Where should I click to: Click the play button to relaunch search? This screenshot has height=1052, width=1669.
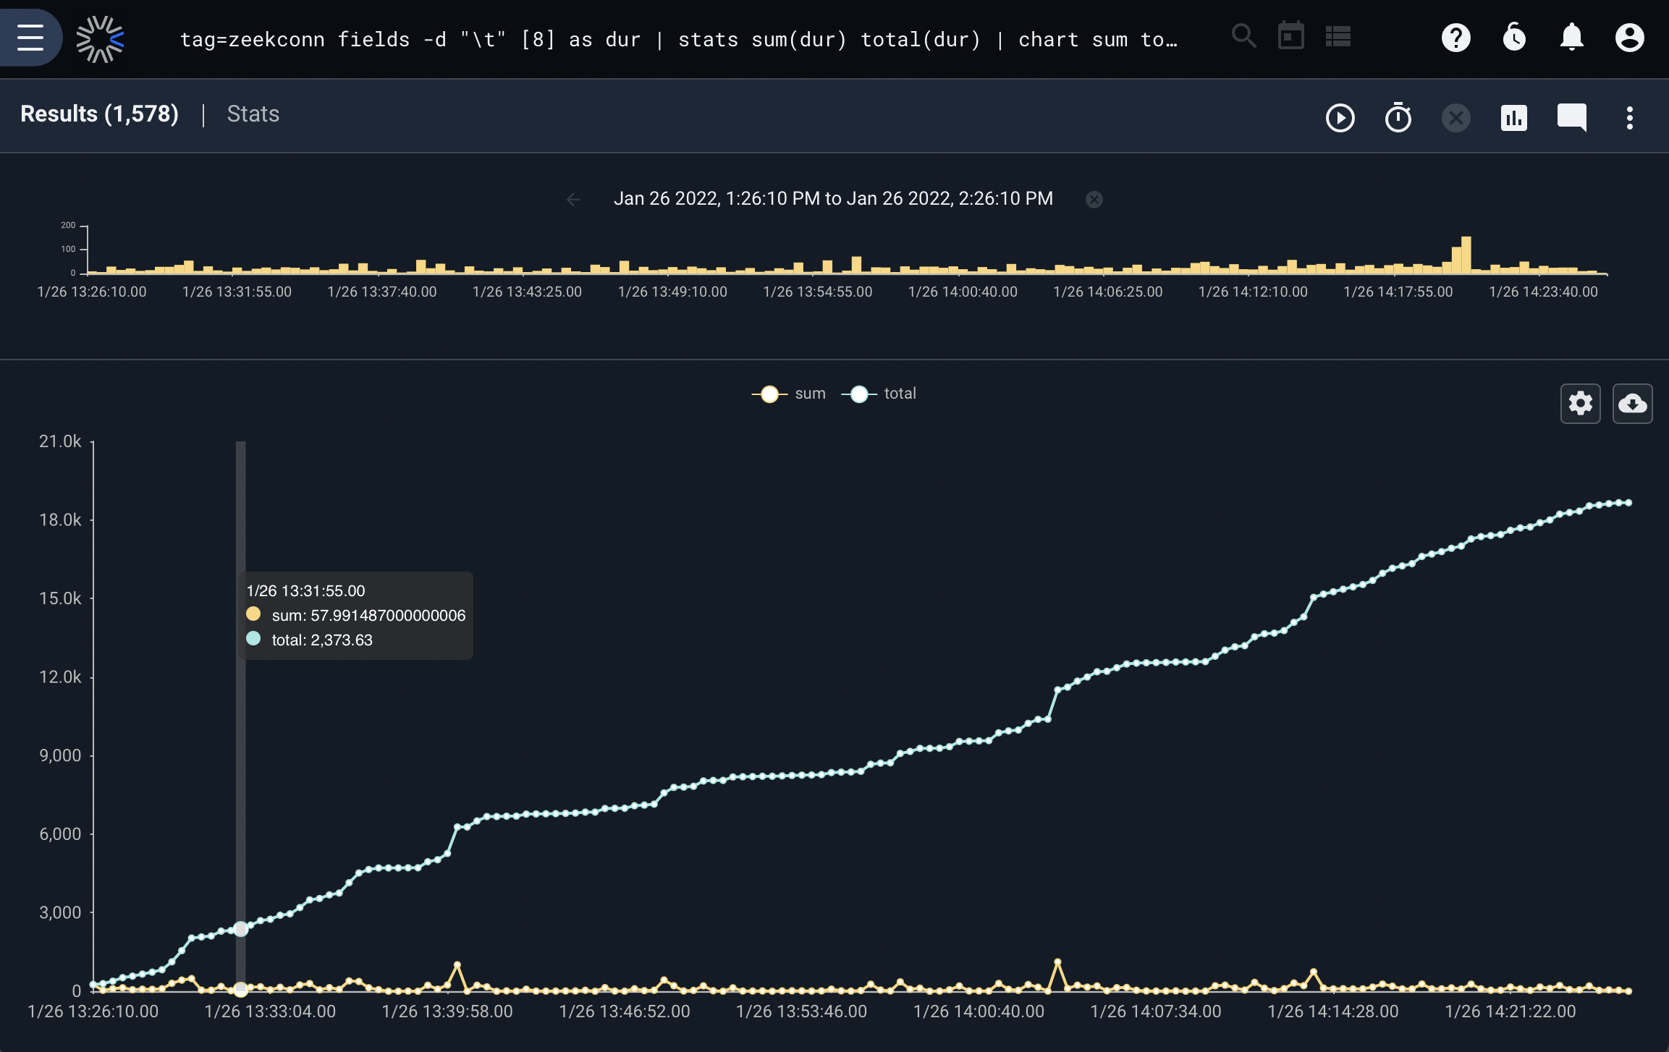tap(1340, 117)
